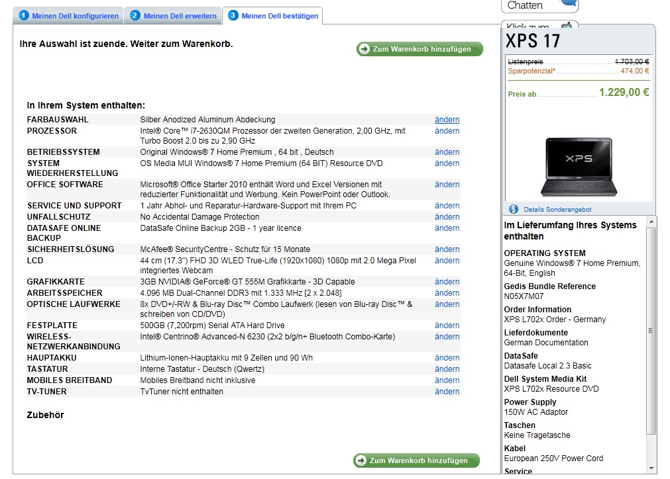Click top 'Zum Warenkorb hinzufügen' button
Screen dimensions: 670x479
click(419, 49)
